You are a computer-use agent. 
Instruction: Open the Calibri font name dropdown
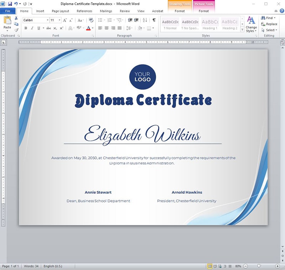tap(47, 20)
